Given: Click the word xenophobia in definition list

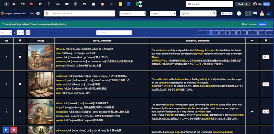Looking at the screenshot, I should click(62, 112).
